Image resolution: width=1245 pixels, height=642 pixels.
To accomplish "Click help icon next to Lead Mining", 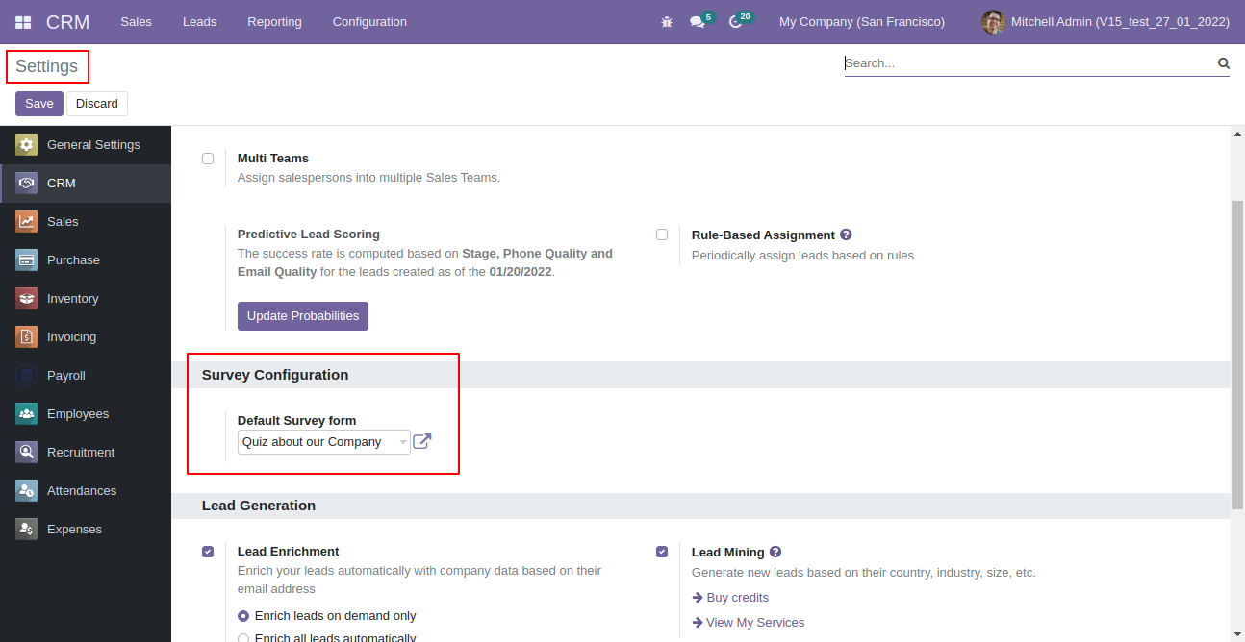I will click(x=775, y=552).
